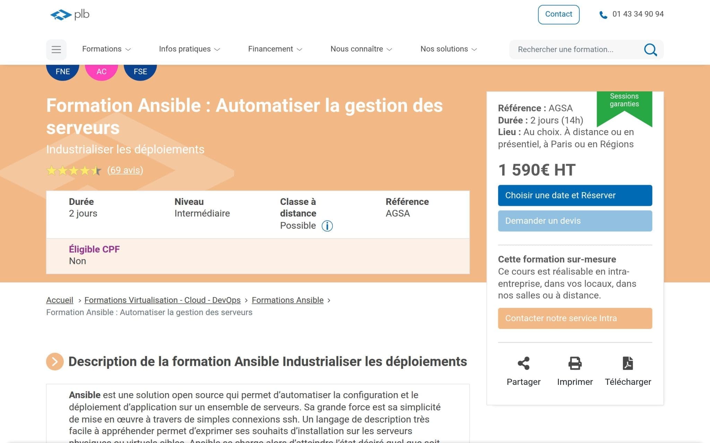This screenshot has height=443, width=710.
Task: Expand the Formations dropdown
Action: [106, 49]
